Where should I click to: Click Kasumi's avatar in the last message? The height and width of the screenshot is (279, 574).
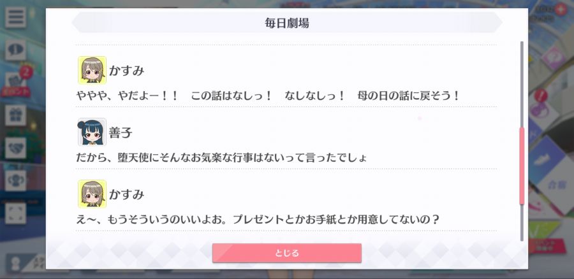92,194
